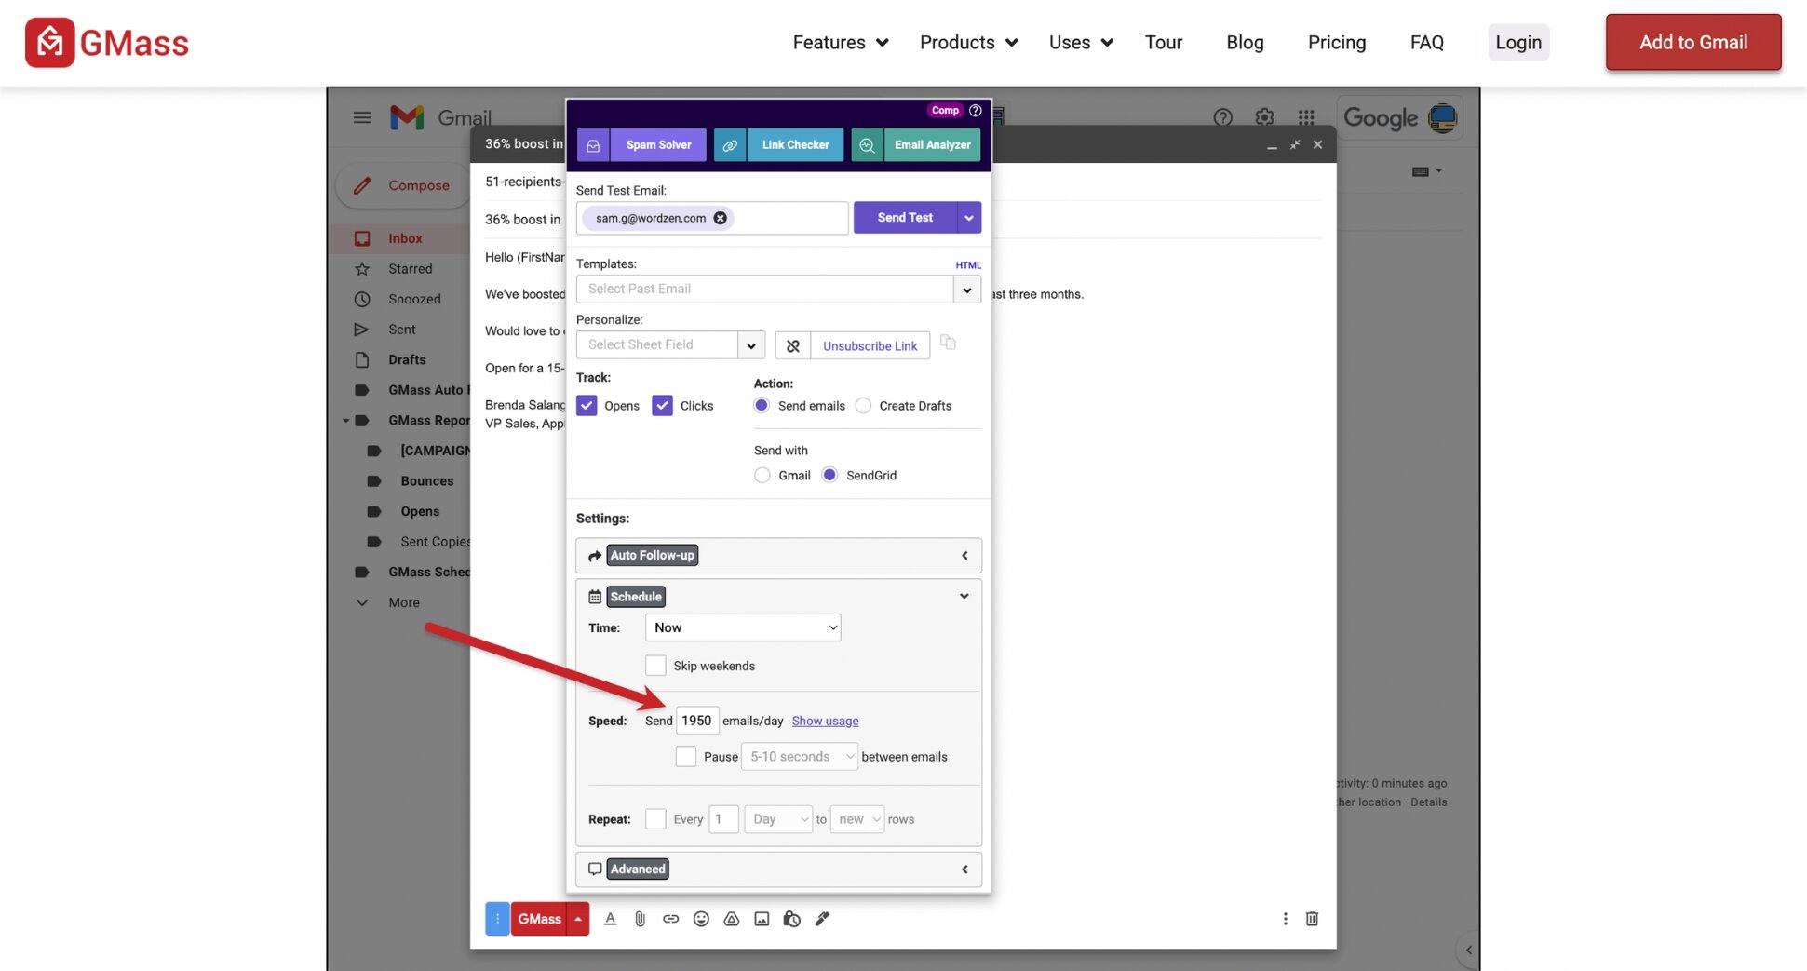The width and height of the screenshot is (1807, 971).
Task: Select the Create Drafts radio option
Action: 863,406
